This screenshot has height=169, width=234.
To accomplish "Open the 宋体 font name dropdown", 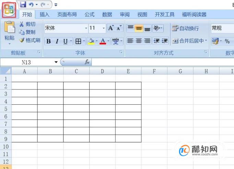I will (x=86, y=28).
